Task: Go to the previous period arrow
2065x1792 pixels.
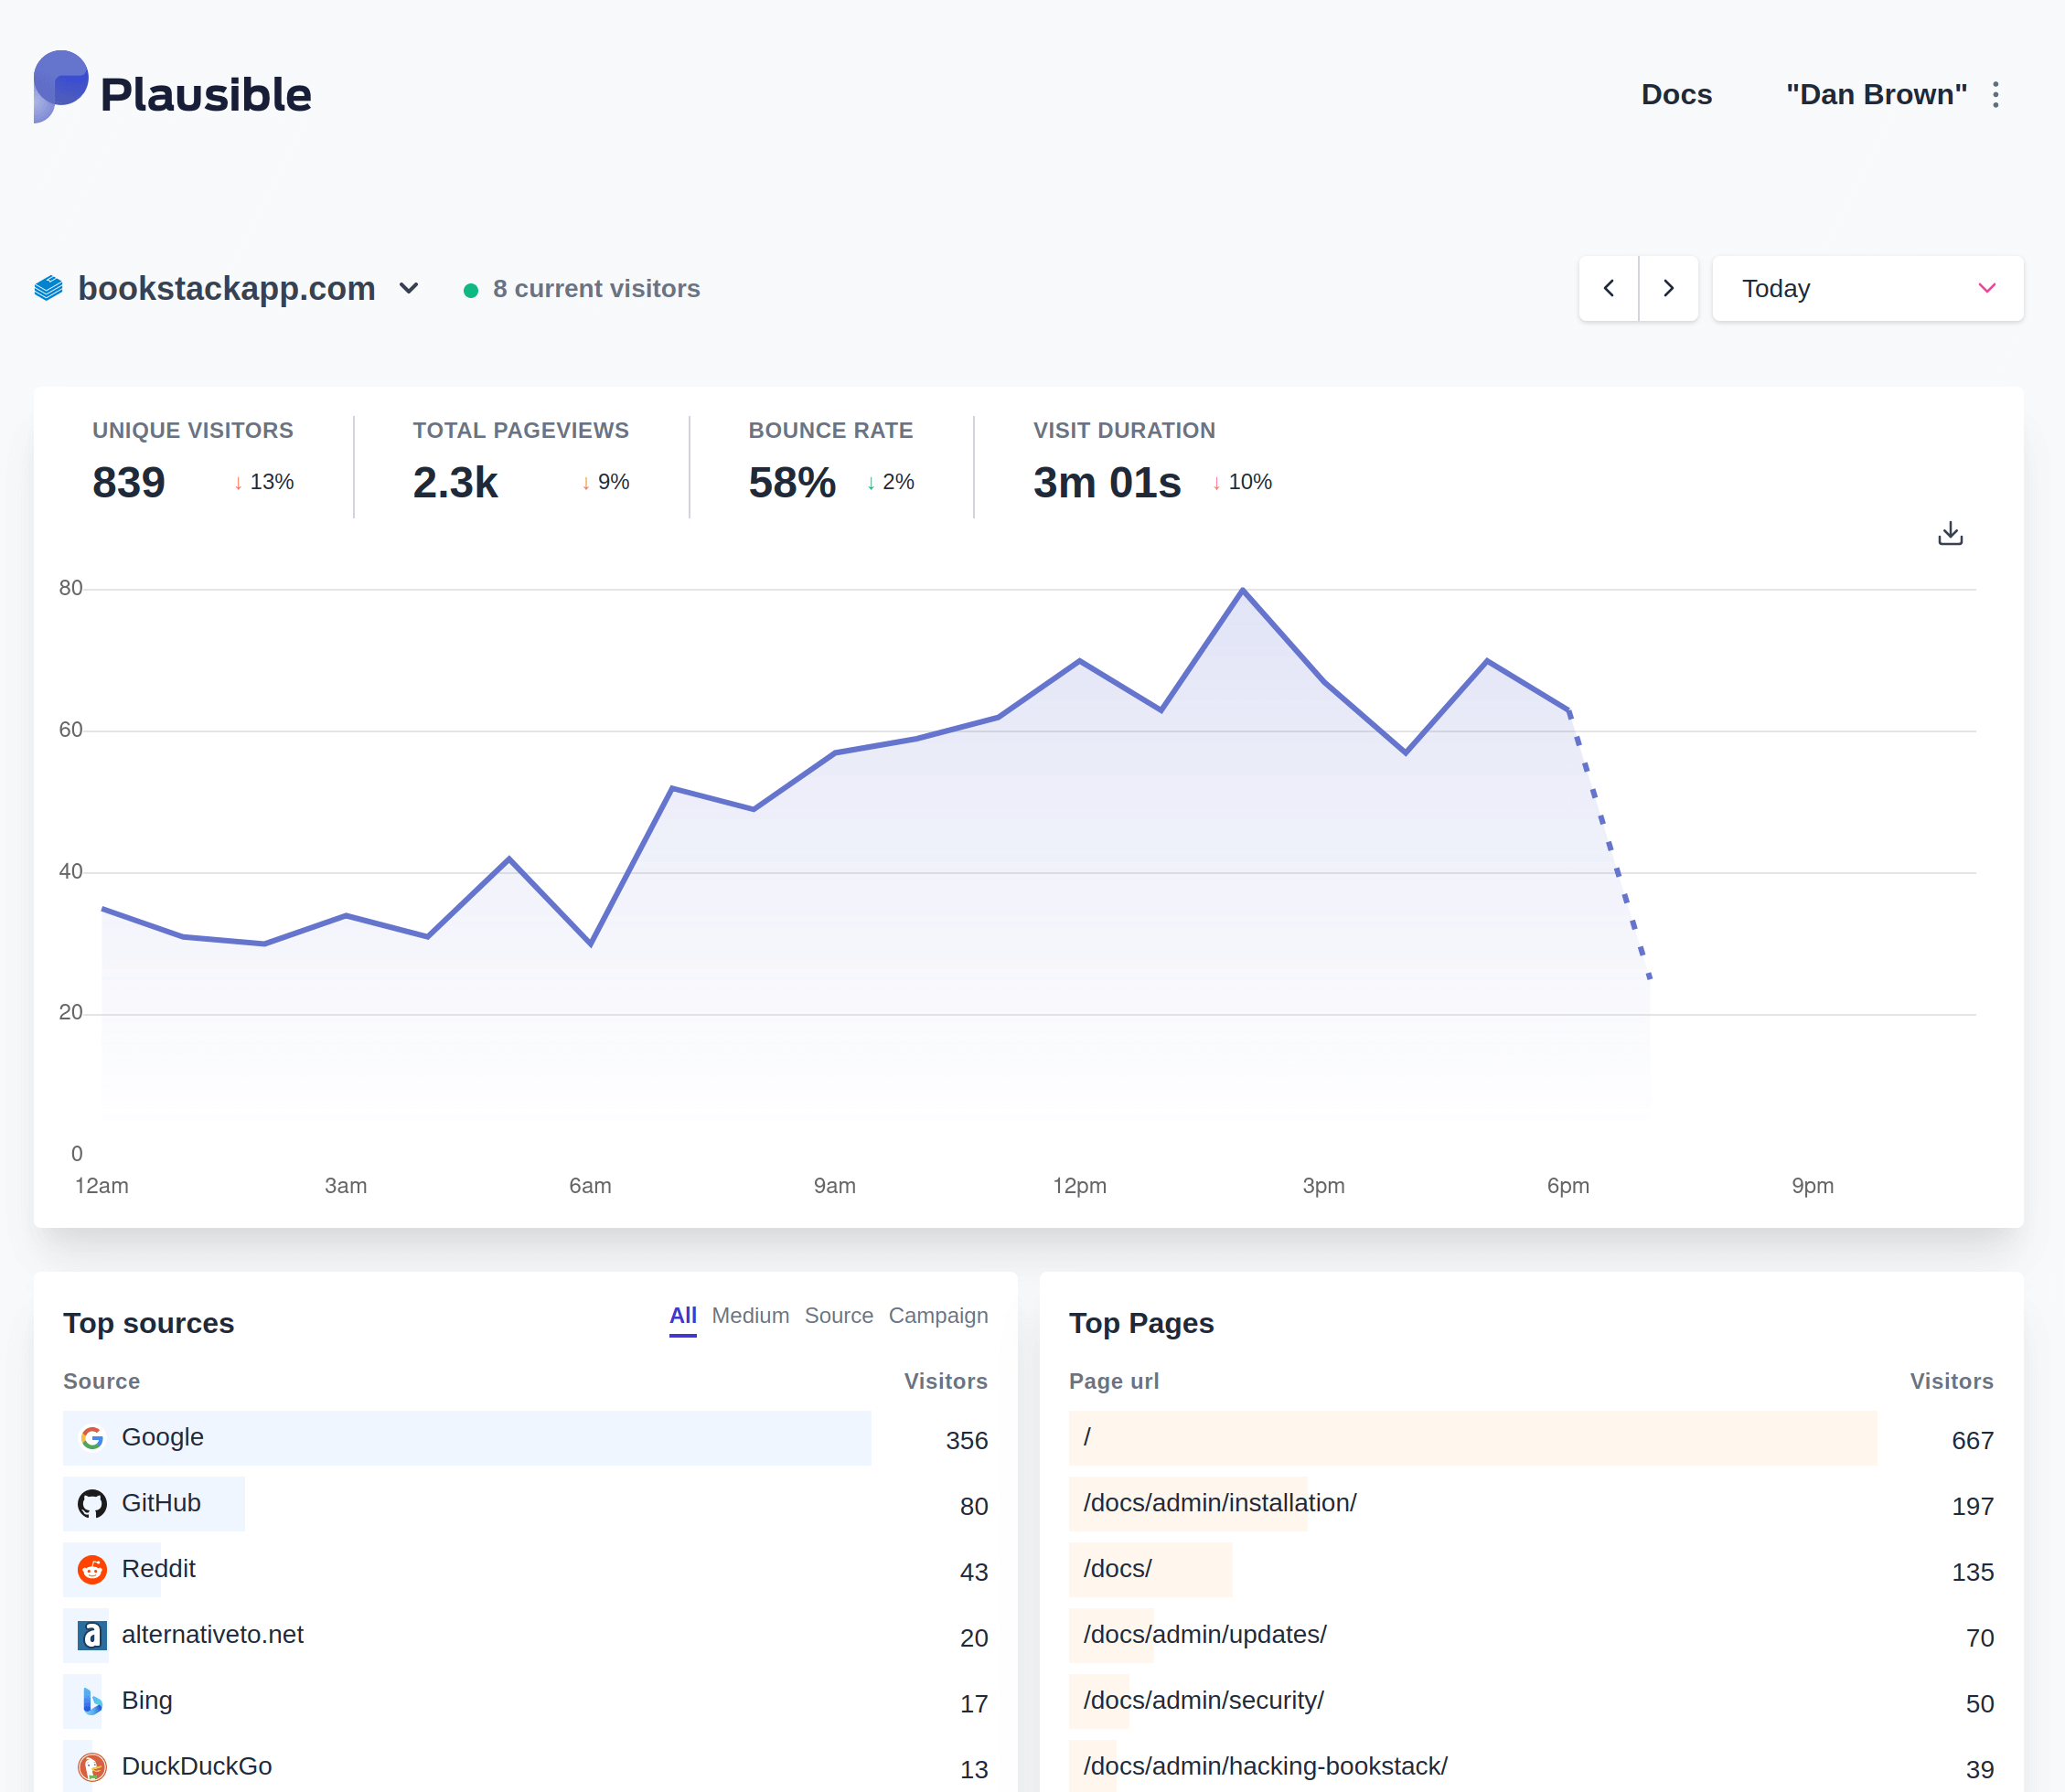Action: [x=1609, y=289]
